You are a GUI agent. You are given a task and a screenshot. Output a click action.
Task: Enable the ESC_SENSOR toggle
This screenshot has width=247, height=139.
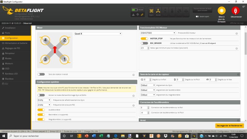coord(144,43)
